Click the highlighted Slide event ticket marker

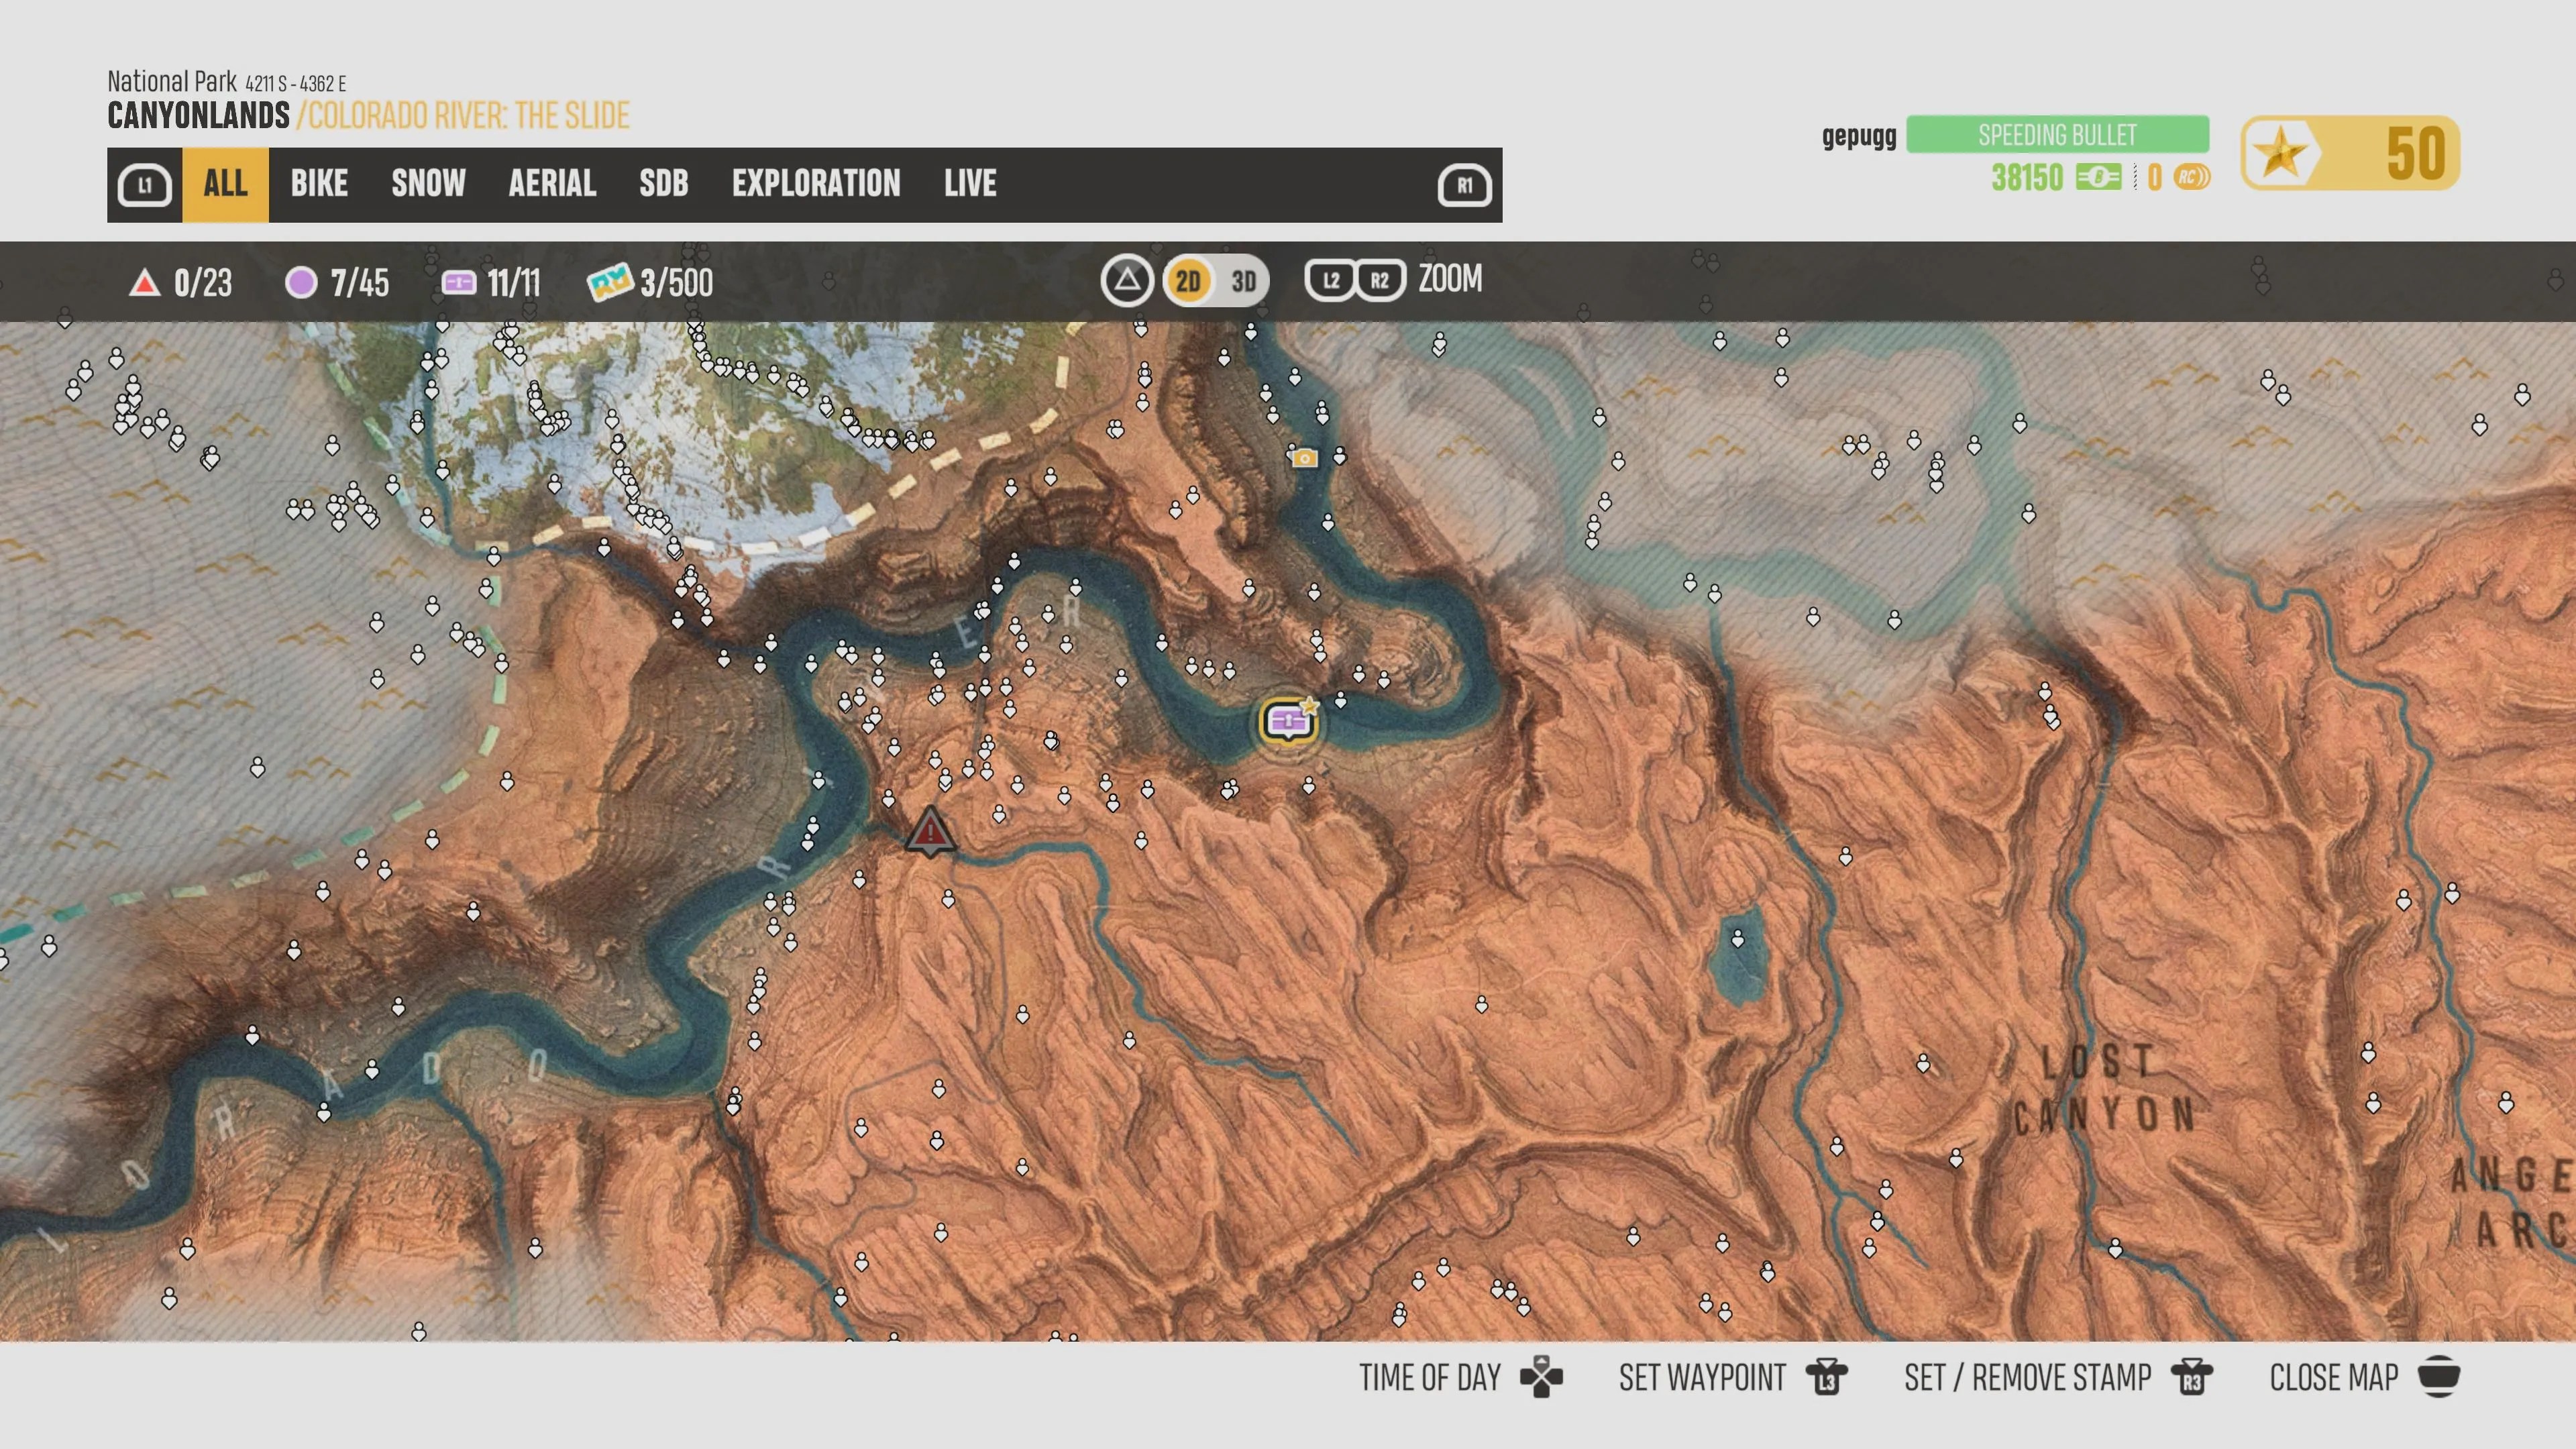pos(1288,722)
